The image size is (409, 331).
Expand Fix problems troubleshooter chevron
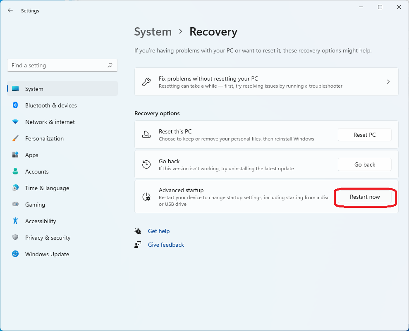tap(388, 82)
